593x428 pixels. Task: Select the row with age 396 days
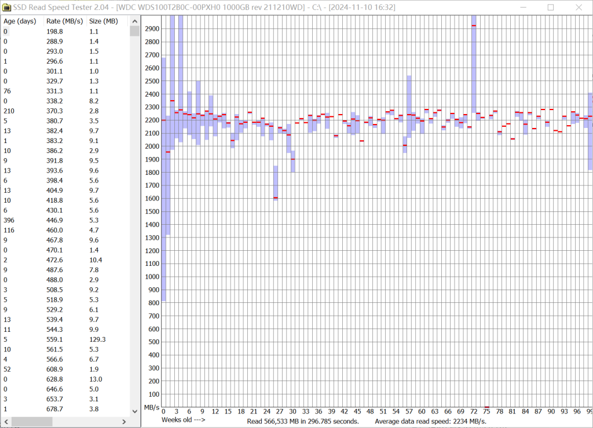[x=65, y=220]
